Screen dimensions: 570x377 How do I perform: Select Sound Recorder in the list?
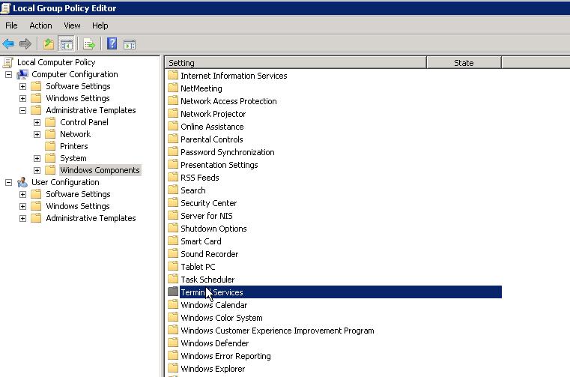[210, 254]
